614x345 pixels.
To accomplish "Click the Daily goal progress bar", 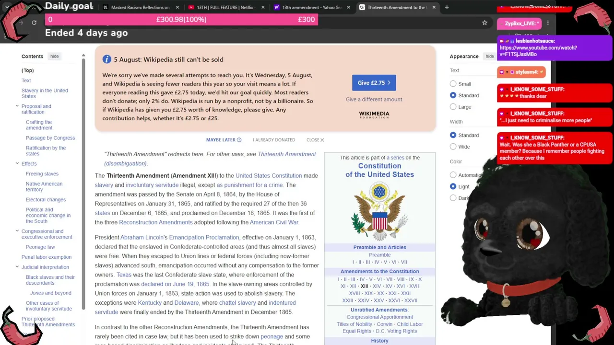I will point(181,20).
